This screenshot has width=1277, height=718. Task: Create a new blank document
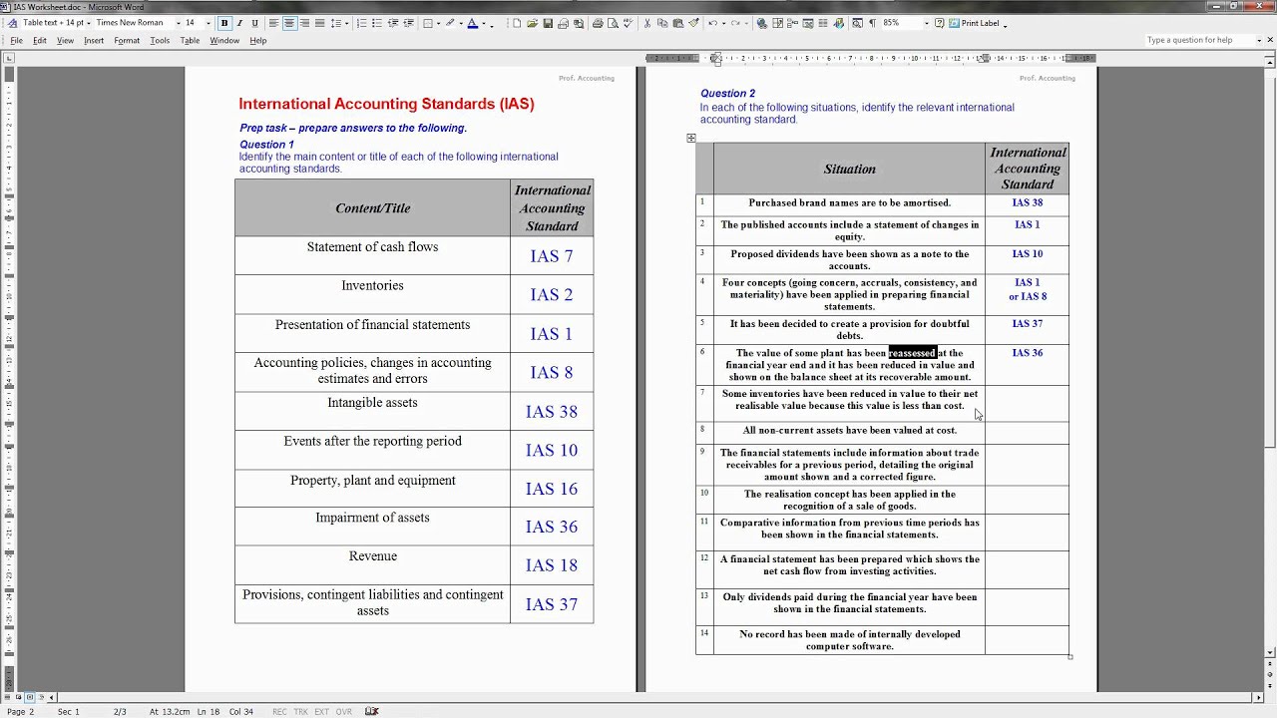517,23
